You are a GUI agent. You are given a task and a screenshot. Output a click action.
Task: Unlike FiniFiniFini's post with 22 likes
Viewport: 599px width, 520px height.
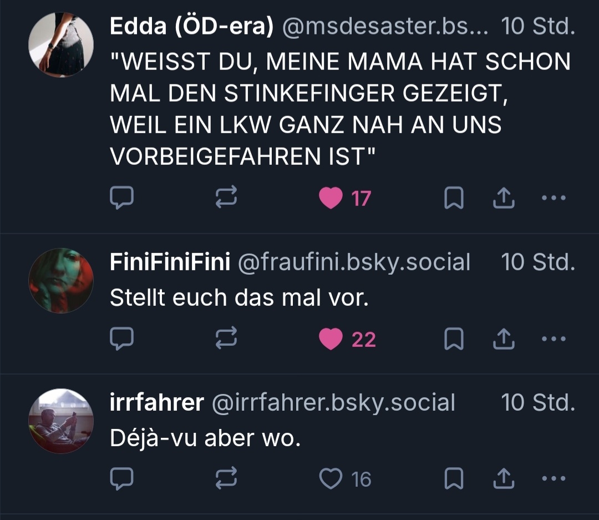(331, 339)
